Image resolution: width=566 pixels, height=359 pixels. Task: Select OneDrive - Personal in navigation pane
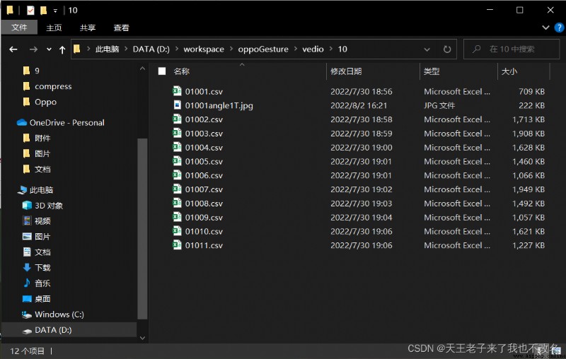coord(67,122)
